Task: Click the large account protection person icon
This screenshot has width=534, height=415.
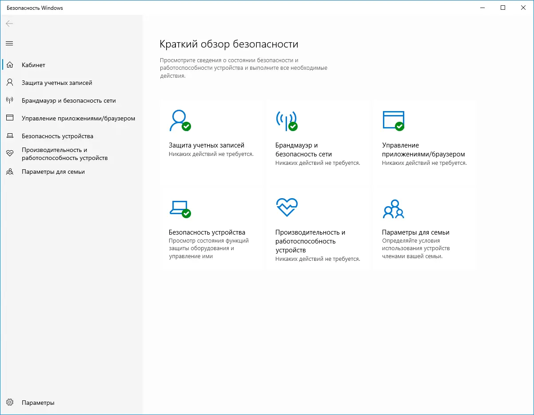Action: 180,120
